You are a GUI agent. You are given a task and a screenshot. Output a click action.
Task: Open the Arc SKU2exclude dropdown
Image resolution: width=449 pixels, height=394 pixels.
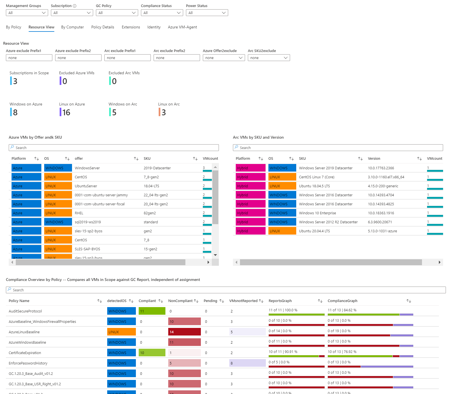269,58
